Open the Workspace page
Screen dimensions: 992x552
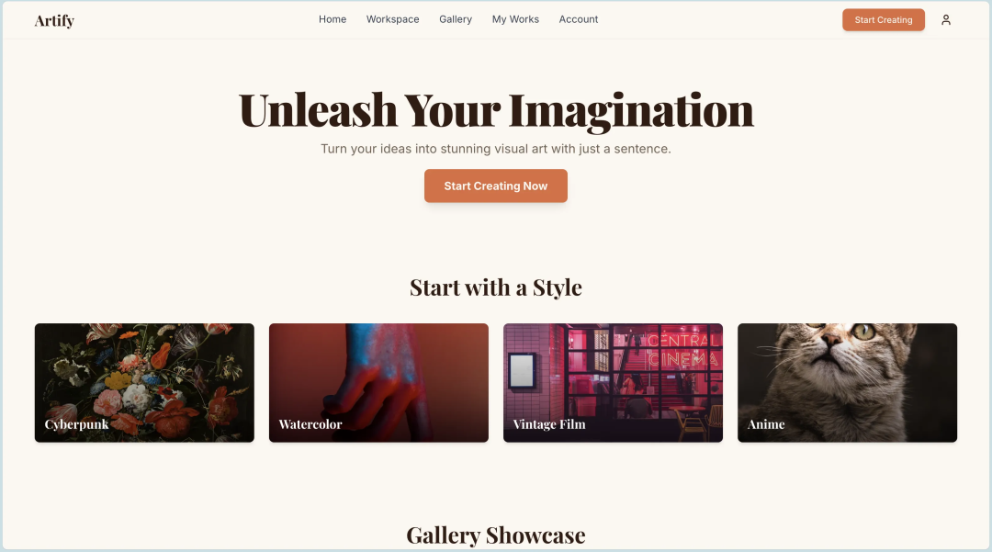(x=392, y=19)
